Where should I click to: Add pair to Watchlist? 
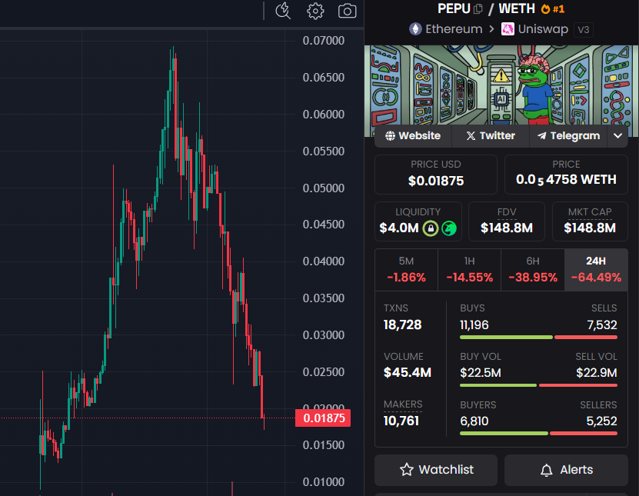tap(436, 470)
